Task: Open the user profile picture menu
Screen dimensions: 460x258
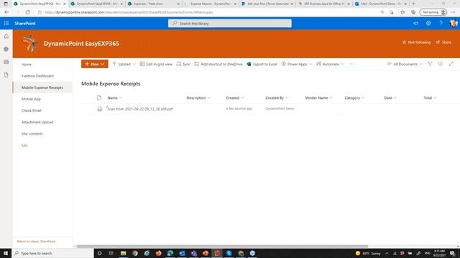Action: [454, 23]
